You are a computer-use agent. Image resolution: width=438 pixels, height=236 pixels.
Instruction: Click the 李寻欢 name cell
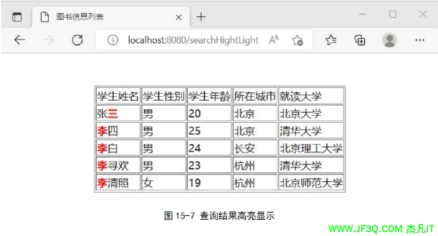(x=117, y=165)
